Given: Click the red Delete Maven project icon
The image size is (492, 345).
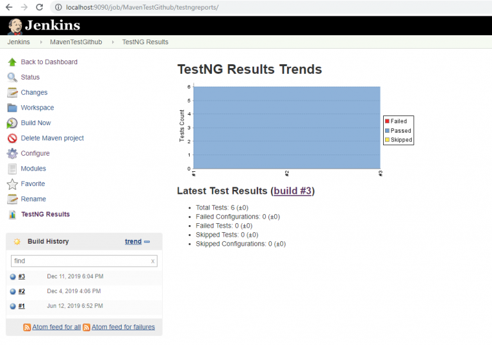Looking at the screenshot, I should pos(12,139).
